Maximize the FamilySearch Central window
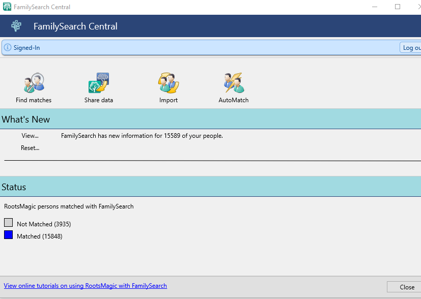421x299 pixels. (398, 7)
